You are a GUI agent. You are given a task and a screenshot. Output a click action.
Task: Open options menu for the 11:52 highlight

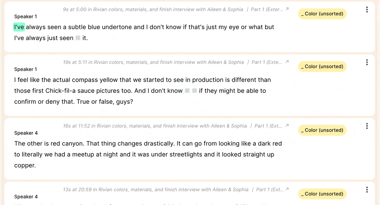pos(367,126)
